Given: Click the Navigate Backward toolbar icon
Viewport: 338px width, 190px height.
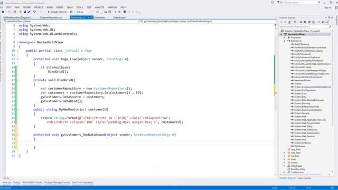Looking at the screenshot, I should [3, 12].
